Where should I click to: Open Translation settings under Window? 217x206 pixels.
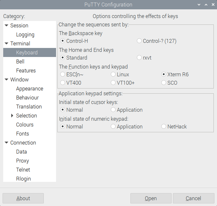29,107
